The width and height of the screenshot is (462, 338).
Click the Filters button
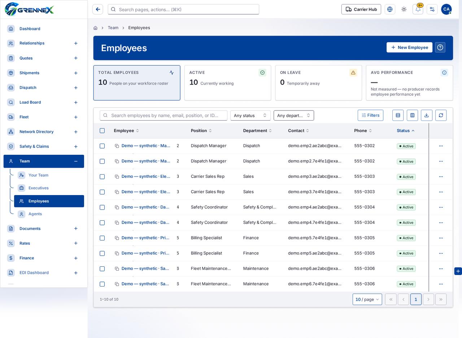(370, 115)
